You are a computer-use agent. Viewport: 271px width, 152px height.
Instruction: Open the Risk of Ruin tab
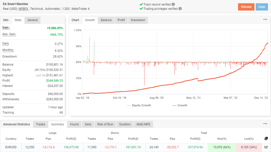coord(105,124)
